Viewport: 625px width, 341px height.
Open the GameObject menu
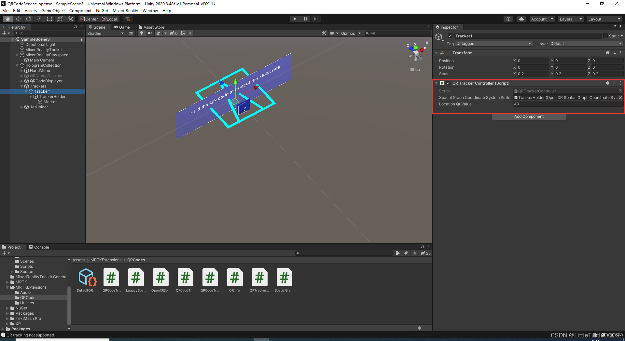coord(53,10)
